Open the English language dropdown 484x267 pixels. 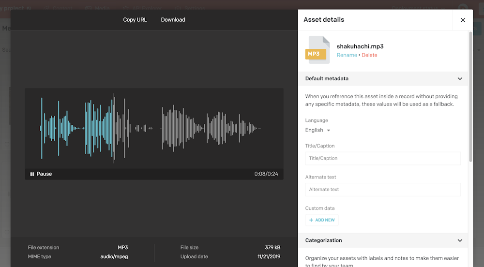coord(318,130)
